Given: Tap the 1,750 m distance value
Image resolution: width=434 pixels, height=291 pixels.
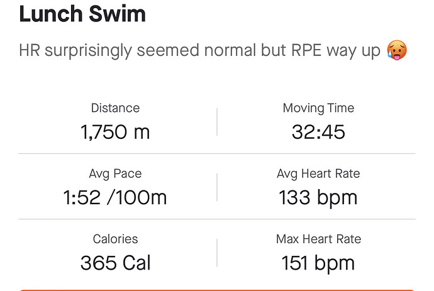Looking at the screenshot, I should pos(115,131).
